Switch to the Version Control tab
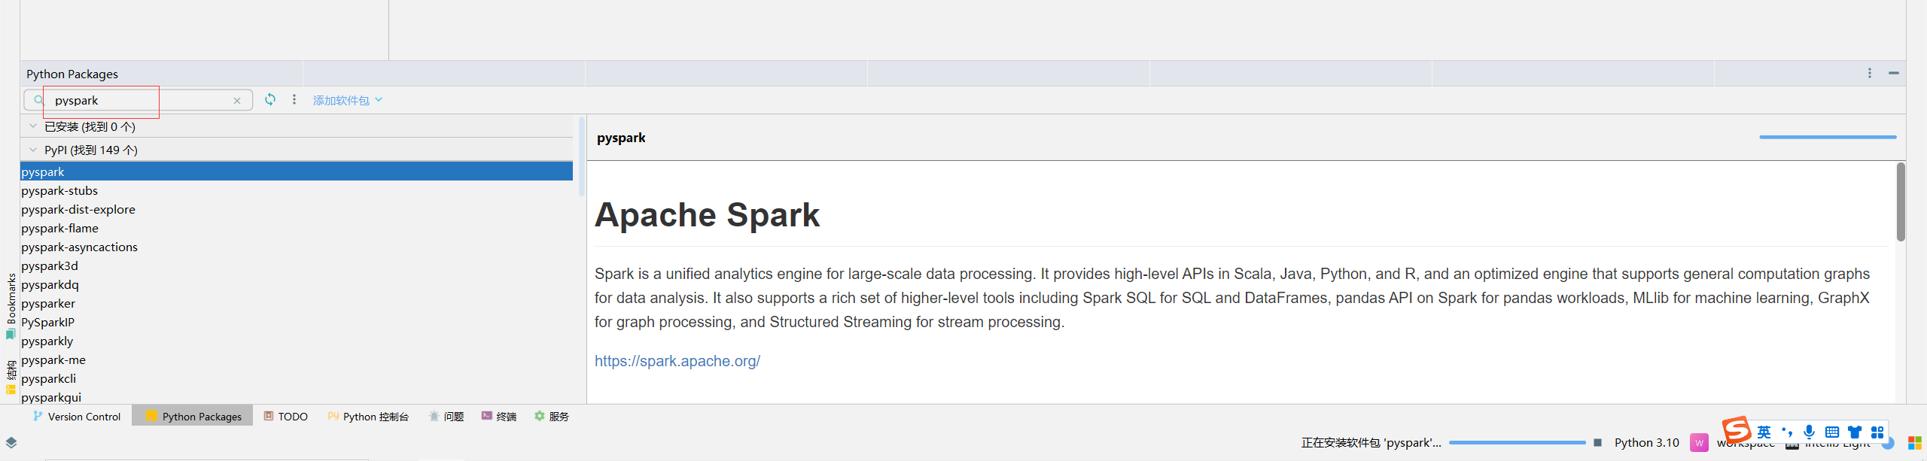 tap(77, 416)
